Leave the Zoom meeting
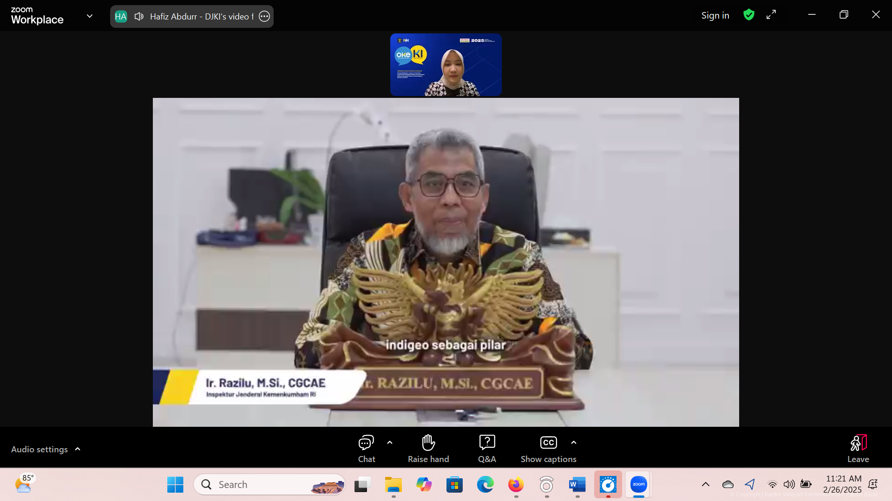The width and height of the screenshot is (892, 501). point(858,448)
